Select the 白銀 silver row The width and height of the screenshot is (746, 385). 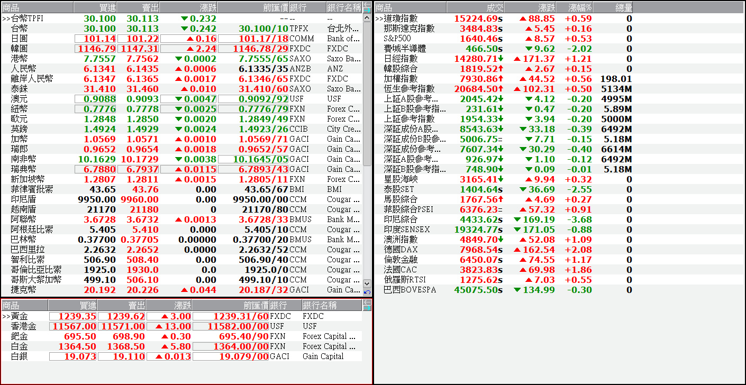pyautogui.click(x=181, y=356)
